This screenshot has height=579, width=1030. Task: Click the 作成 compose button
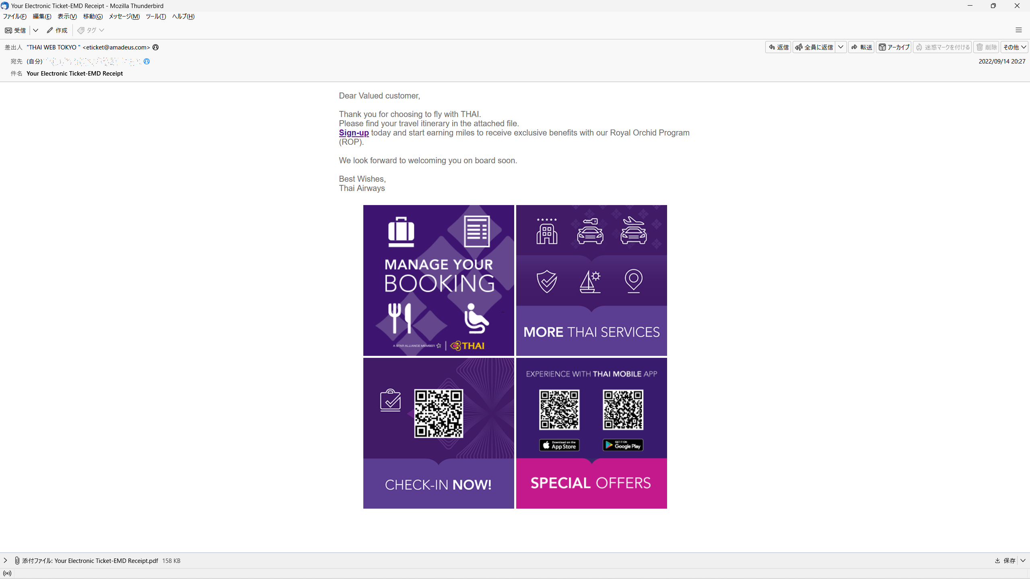click(57, 31)
